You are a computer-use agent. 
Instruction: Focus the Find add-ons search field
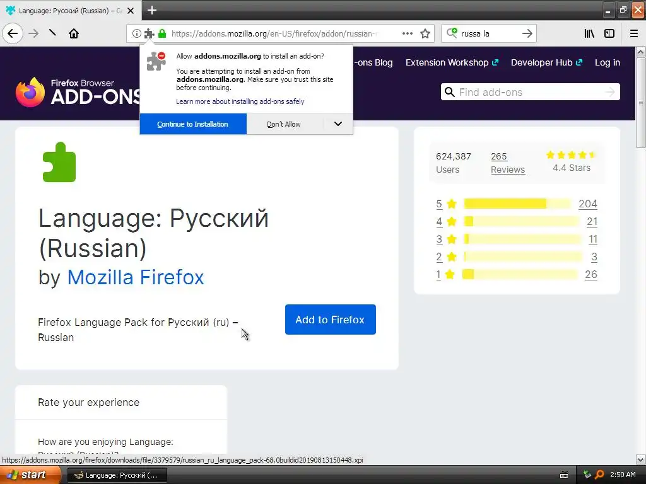coord(530,92)
